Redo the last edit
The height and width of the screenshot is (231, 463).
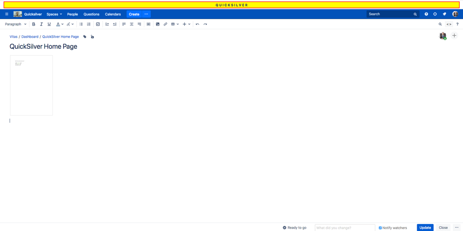click(x=205, y=24)
